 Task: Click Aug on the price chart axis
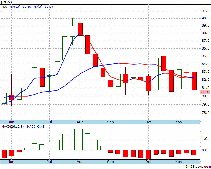tap(80, 122)
